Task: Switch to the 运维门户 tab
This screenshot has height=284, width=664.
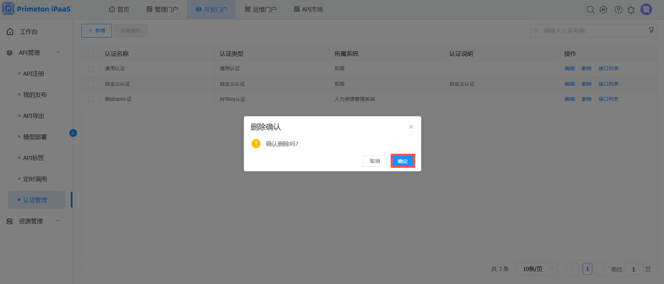Action: 261,9
